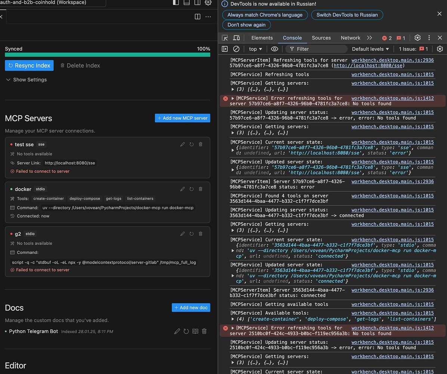
Task: Select the inspect element cursor icon
Action: (224, 37)
